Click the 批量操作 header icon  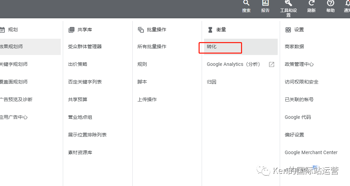(141, 30)
